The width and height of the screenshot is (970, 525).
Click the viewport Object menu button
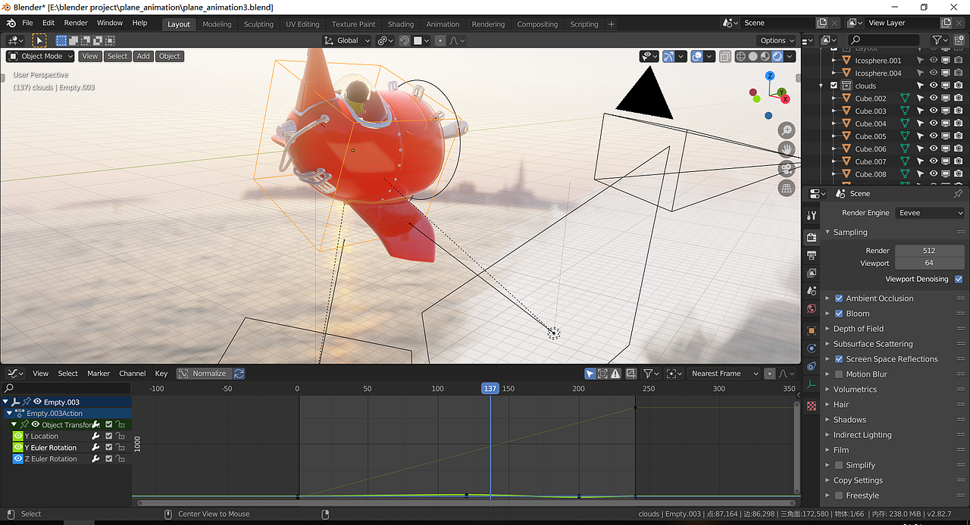(170, 56)
